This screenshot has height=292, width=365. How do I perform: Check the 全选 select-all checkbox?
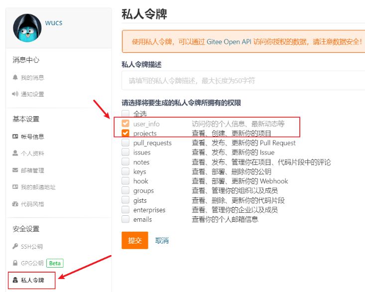pyautogui.click(x=125, y=114)
